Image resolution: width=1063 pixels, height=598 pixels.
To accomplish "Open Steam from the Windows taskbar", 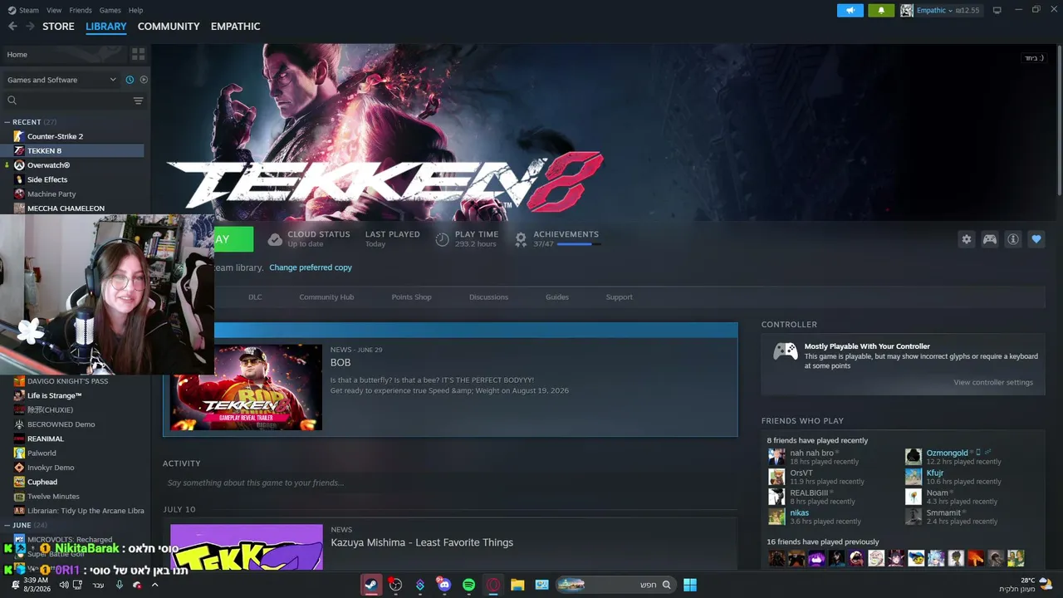I will pos(371,585).
